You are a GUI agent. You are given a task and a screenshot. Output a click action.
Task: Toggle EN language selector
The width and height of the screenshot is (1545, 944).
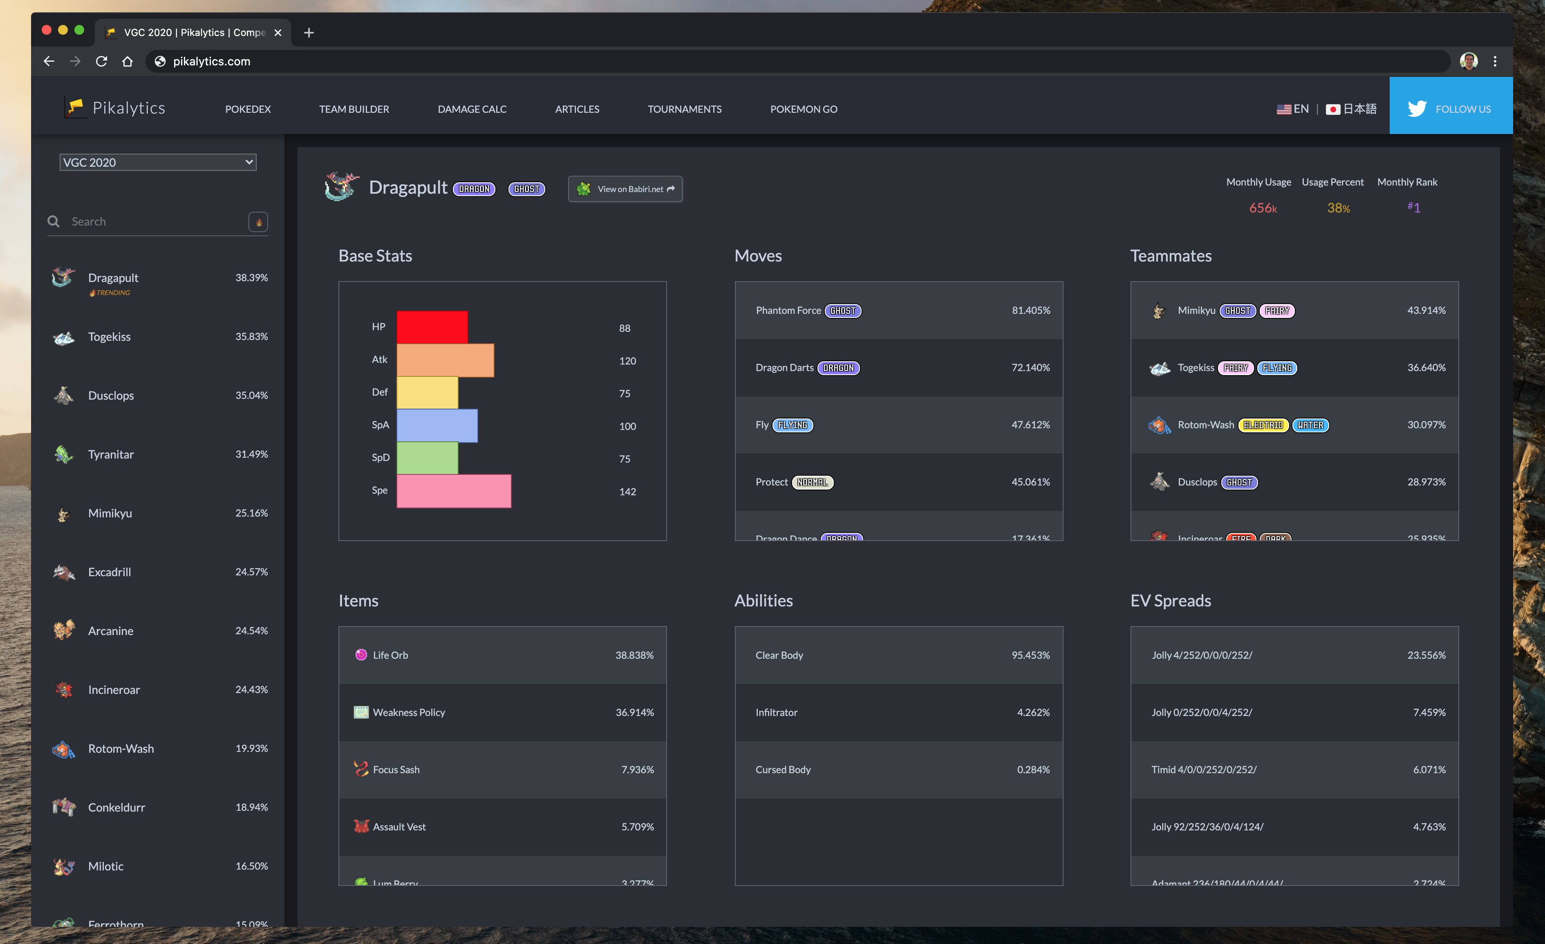click(x=1293, y=108)
